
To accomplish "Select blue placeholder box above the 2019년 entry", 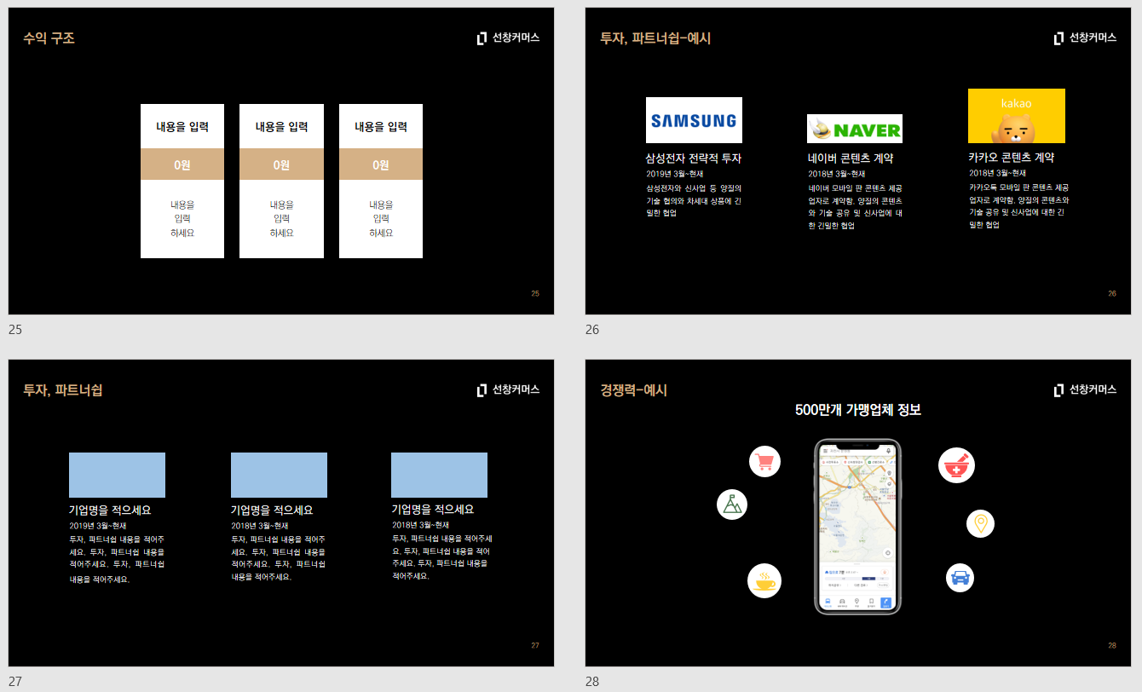I will [117, 475].
